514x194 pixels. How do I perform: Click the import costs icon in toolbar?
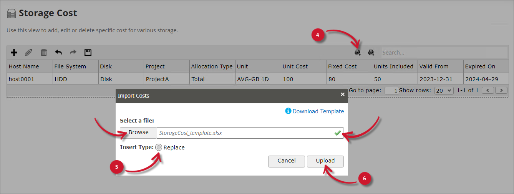pyautogui.click(x=358, y=53)
